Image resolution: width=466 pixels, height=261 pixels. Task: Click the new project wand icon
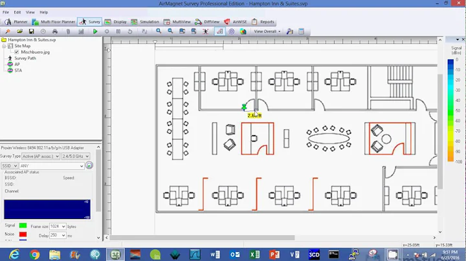(8, 31)
